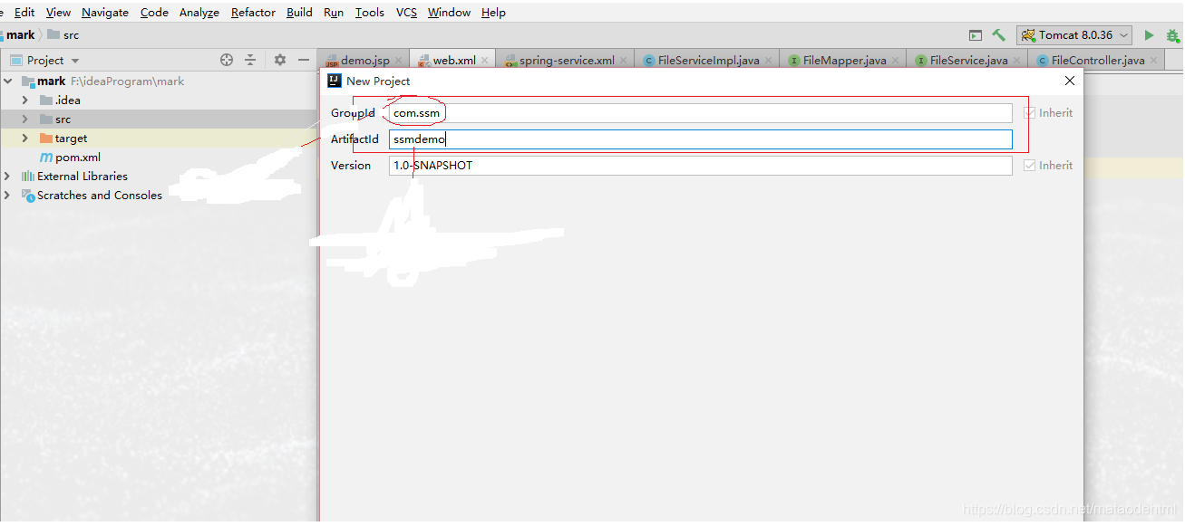Viewport: 1185px width, 526px height.
Task: Open the Build menu
Action: click(299, 13)
